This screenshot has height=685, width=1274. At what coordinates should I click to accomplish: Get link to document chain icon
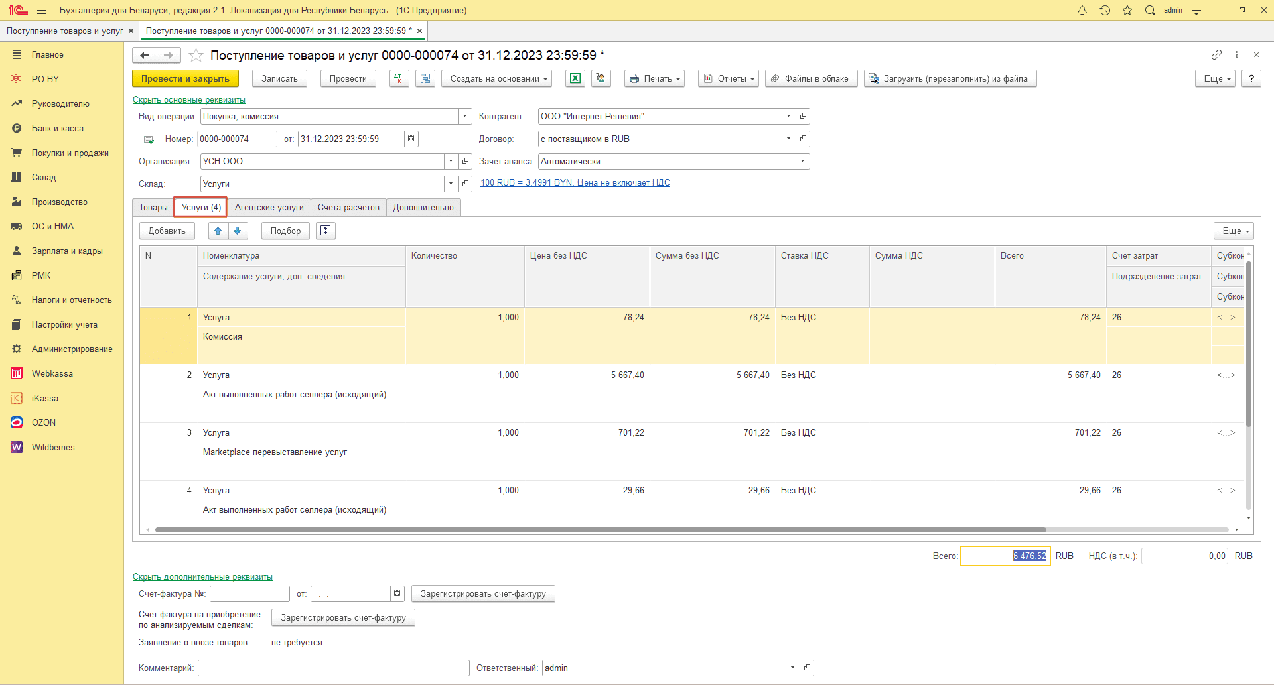pos(1216,55)
